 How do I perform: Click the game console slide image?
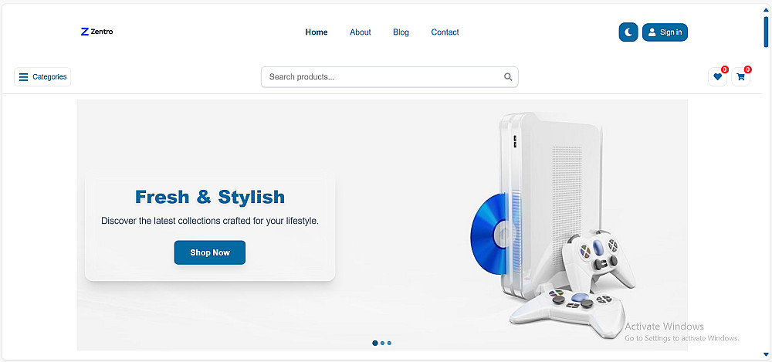pyautogui.click(x=553, y=225)
